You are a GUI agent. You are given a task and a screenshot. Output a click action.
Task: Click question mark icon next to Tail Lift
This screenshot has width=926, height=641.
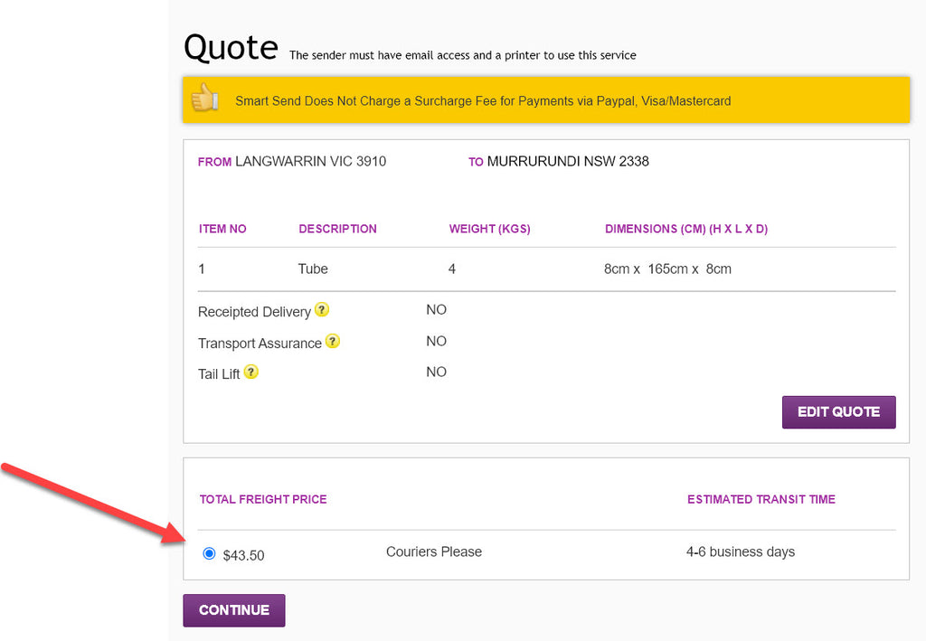click(251, 372)
